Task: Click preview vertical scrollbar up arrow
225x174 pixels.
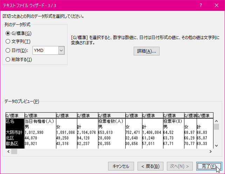Action: click(x=216, y=121)
